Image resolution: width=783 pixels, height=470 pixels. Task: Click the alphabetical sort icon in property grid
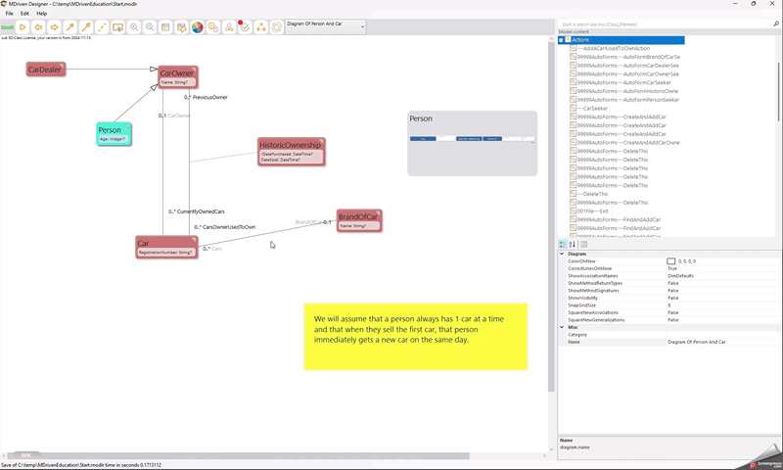coord(573,245)
